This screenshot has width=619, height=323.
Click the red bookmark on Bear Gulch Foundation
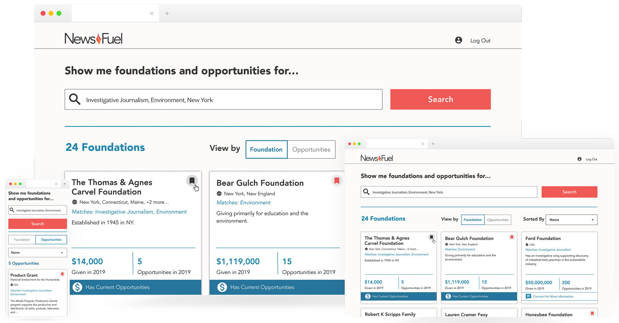coord(337,181)
